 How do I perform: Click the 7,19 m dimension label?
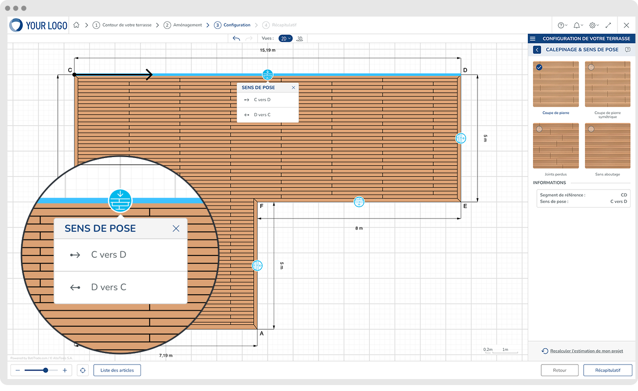coord(166,355)
